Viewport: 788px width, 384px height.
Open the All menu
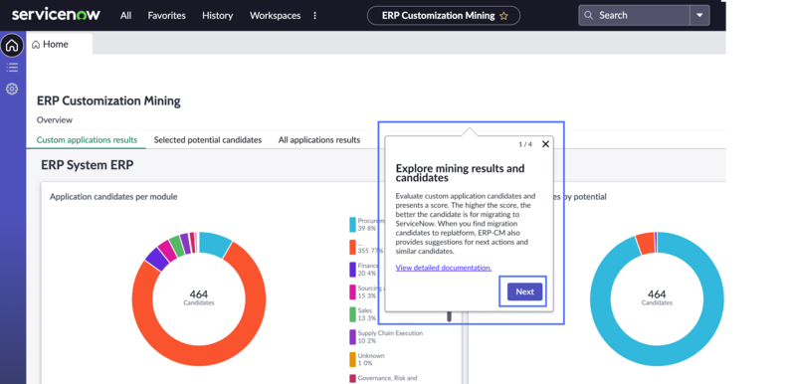(x=126, y=16)
